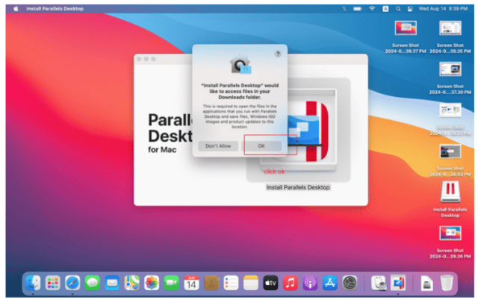Open Maps from the Dock
Screen dimensions: 478x302
coord(132,283)
